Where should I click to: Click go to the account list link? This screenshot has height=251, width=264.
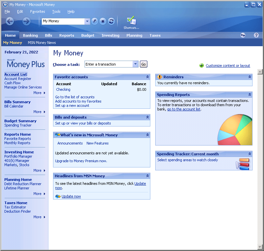pyautogui.click(x=184, y=109)
